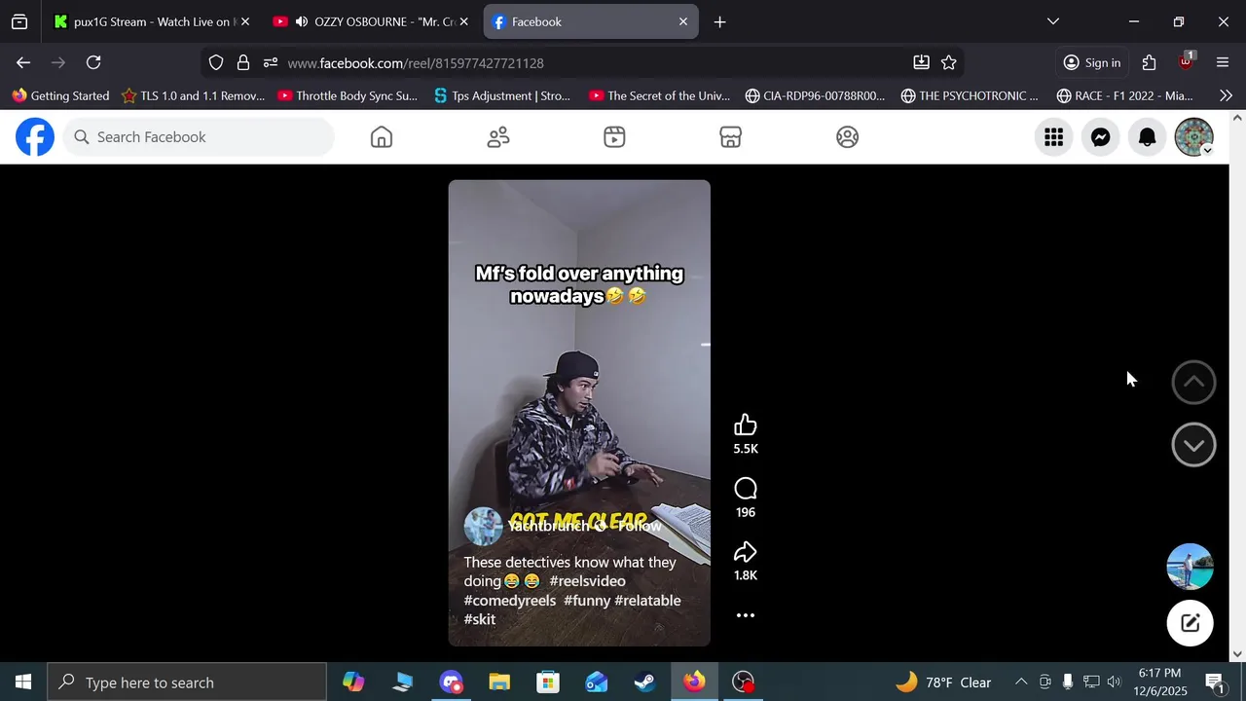Close the OZZY OSBOURNE tab
This screenshot has width=1246, height=701.
tap(463, 21)
